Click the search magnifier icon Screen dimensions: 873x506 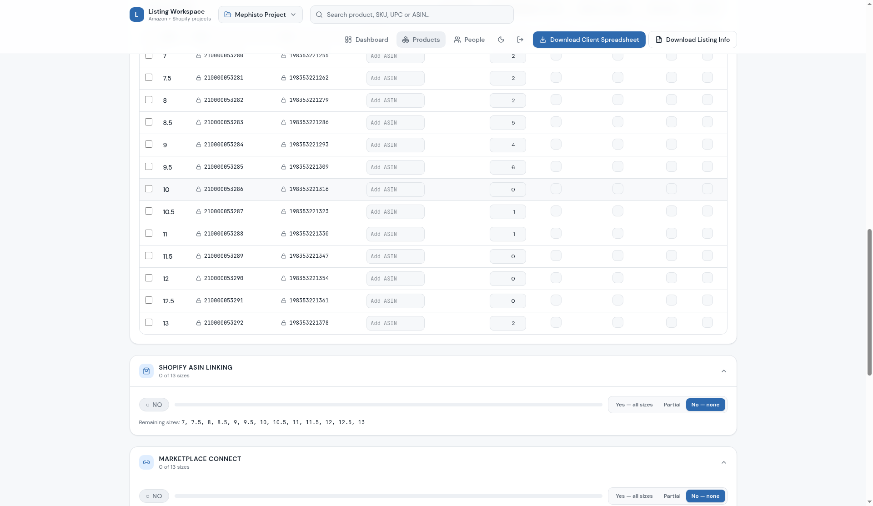[319, 15]
